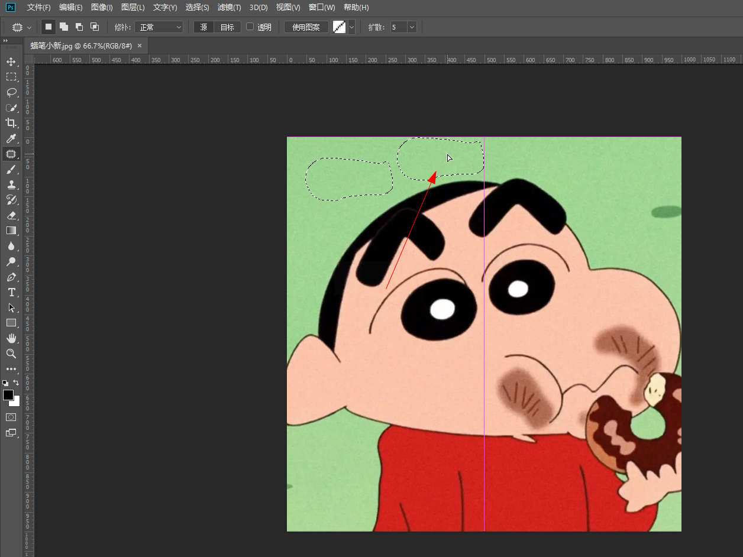Open the 滤镜(T) menu
Image resolution: width=743 pixels, height=557 pixels.
tap(229, 7)
